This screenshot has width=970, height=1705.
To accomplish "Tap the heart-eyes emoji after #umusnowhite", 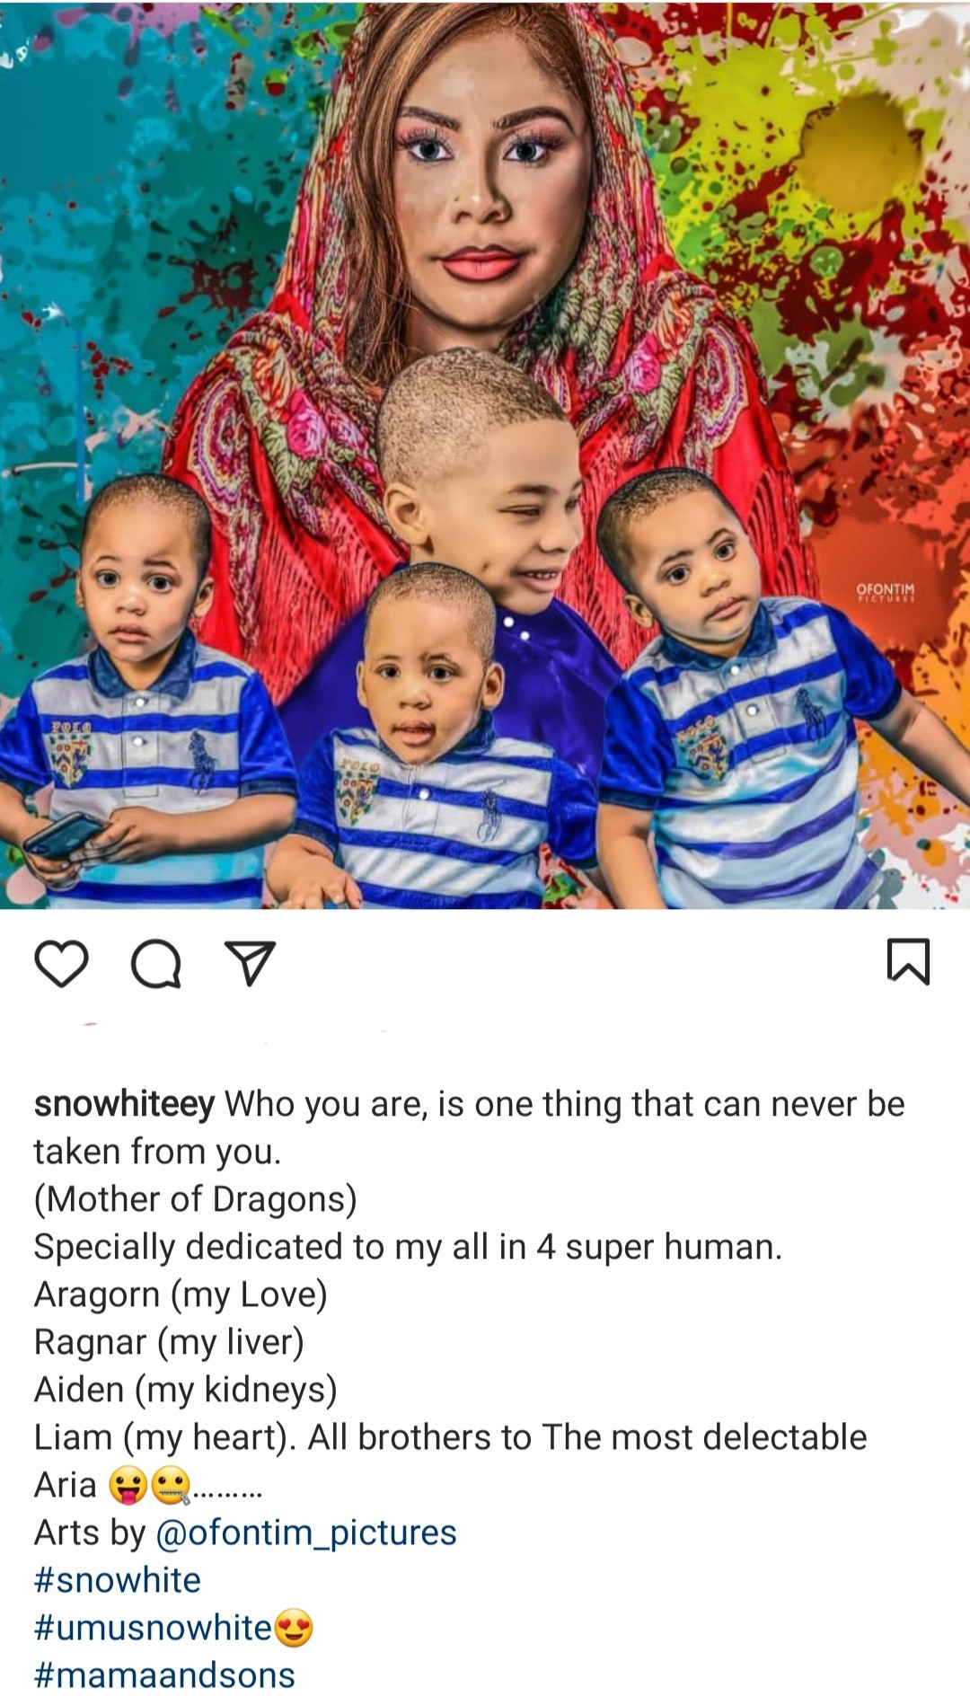I will [294, 1628].
